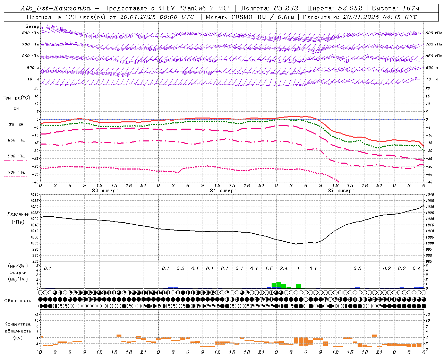Click the '20 января' date label
This screenshot has height=355, width=444.
pyautogui.click(x=105, y=191)
